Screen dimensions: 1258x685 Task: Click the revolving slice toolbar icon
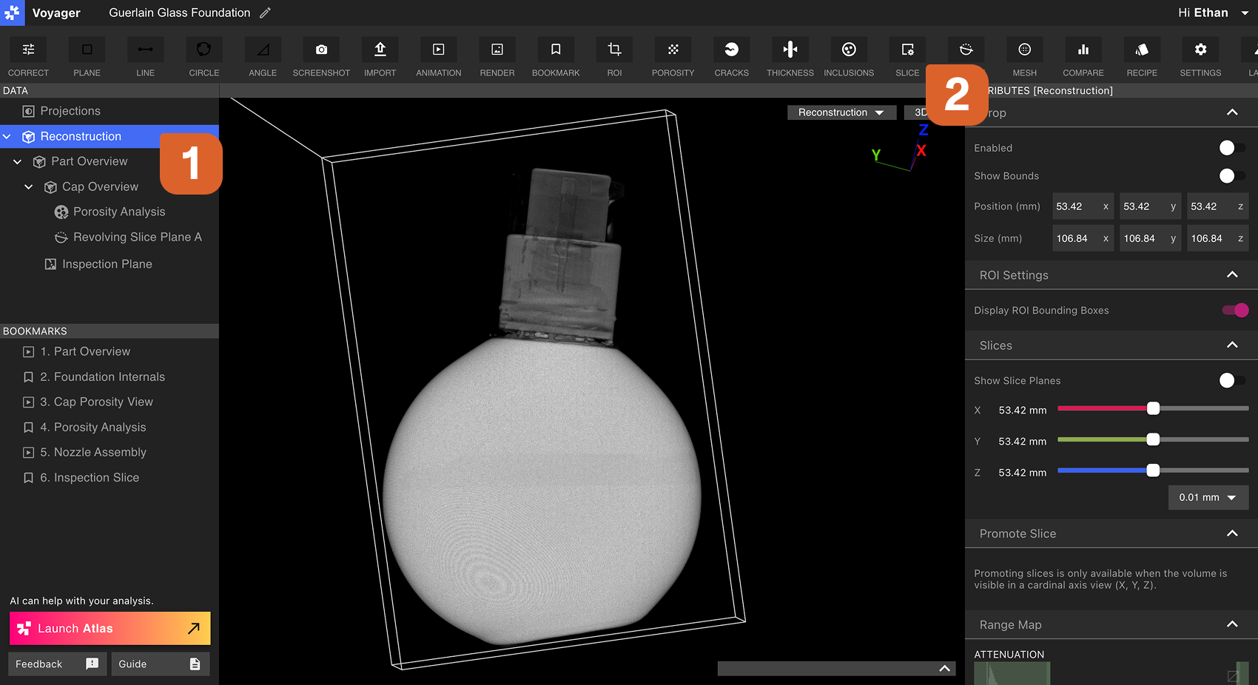click(966, 50)
